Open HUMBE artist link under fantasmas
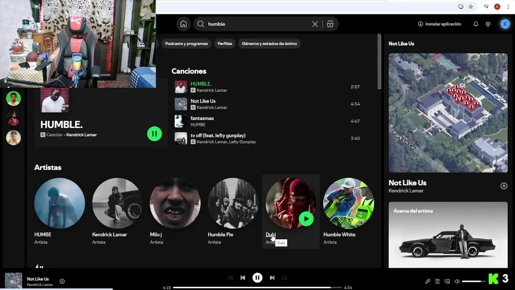The image size is (515, 290). click(x=198, y=125)
